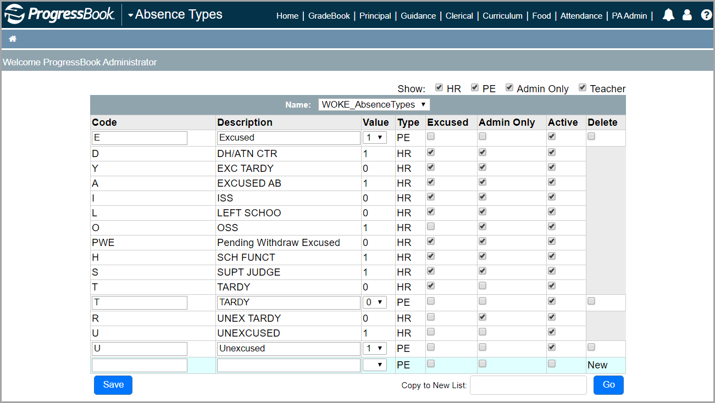715x403 pixels.
Task: Open the WOKE_AbsenceTypes name dropdown
Action: coord(374,104)
